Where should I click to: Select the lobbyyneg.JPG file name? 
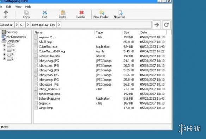click(49, 70)
